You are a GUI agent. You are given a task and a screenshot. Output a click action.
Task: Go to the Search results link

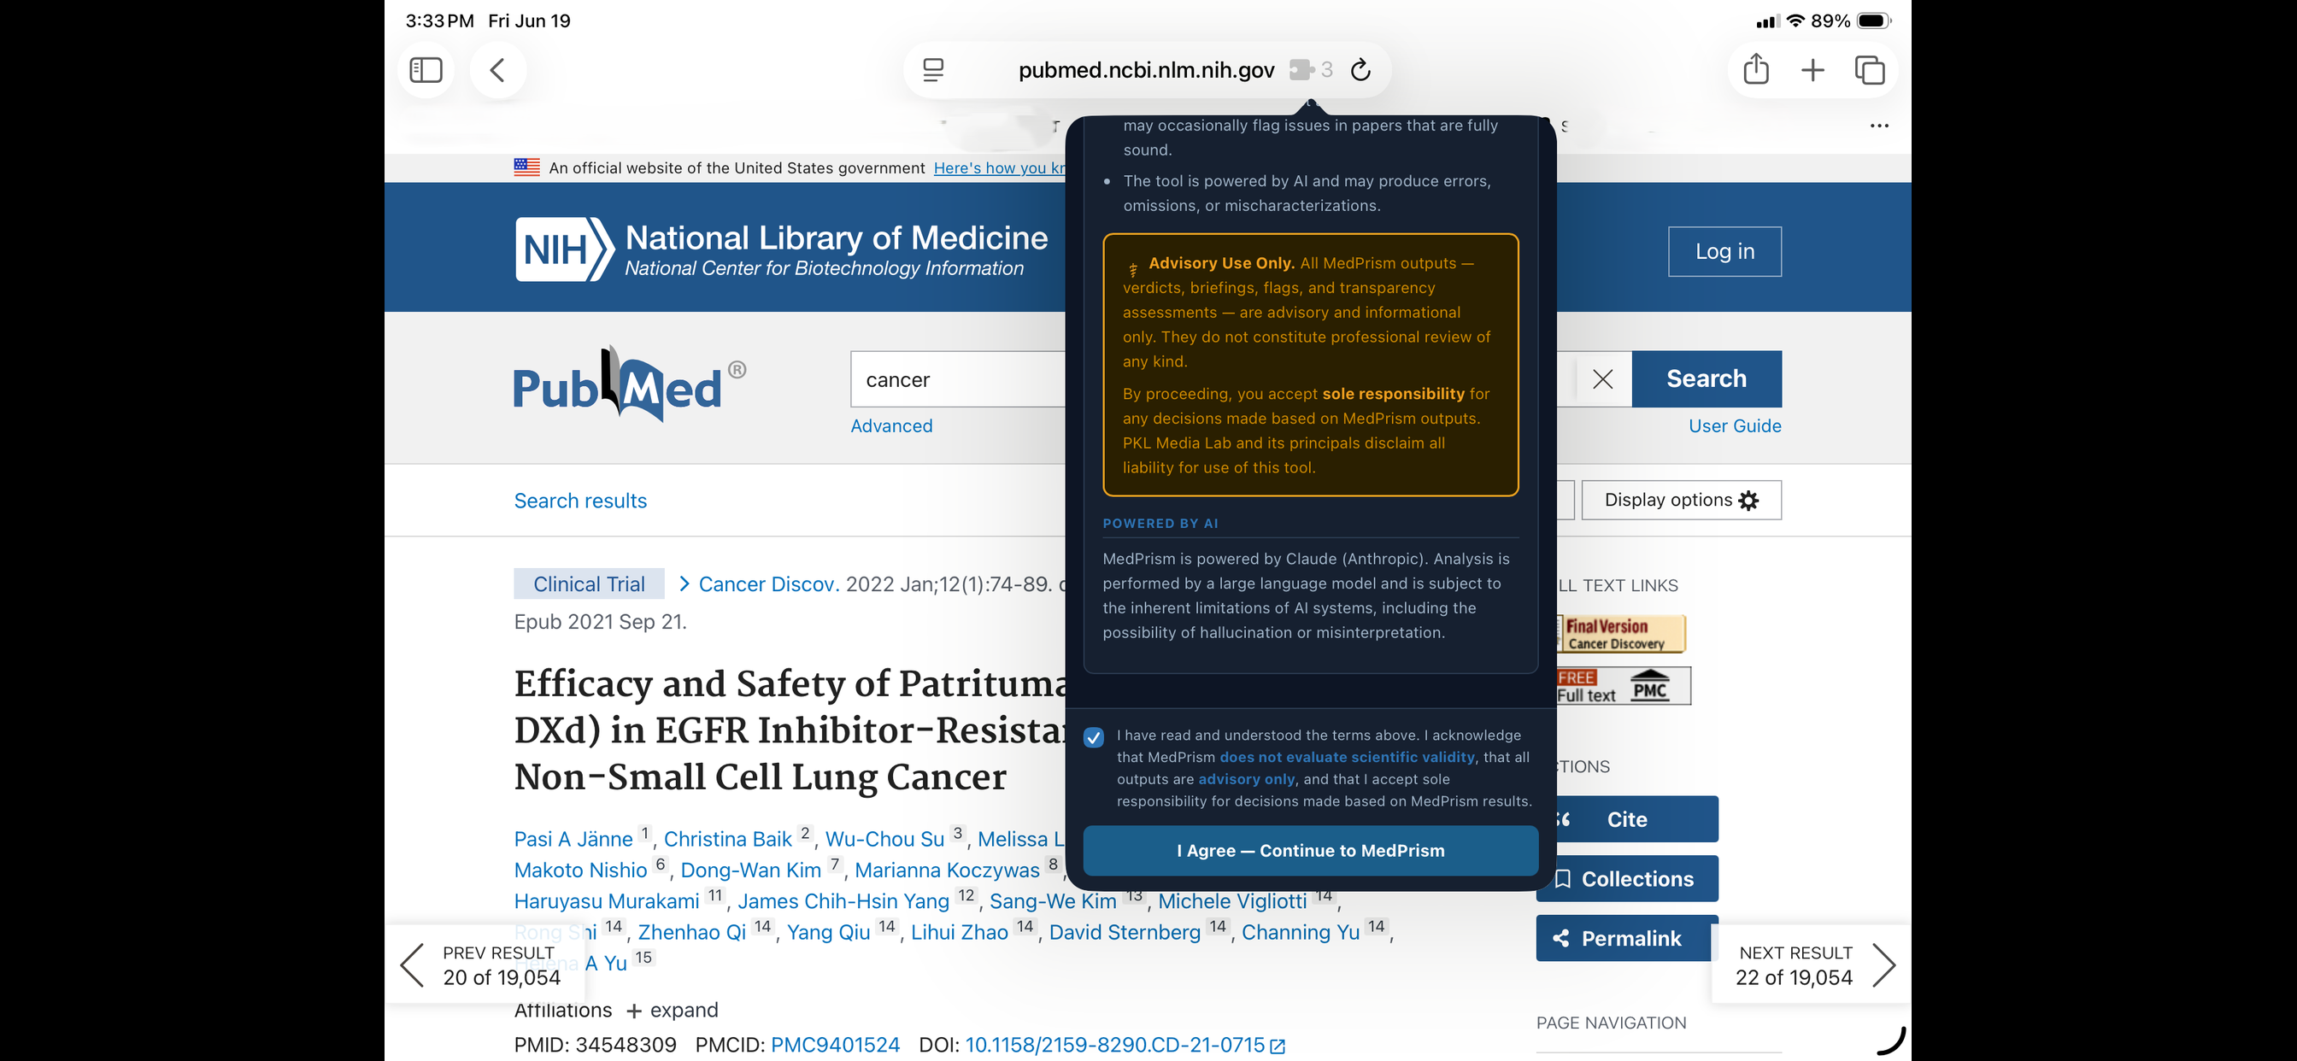pyautogui.click(x=579, y=501)
